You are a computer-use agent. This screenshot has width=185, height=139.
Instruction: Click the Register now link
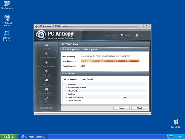tap(46, 107)
